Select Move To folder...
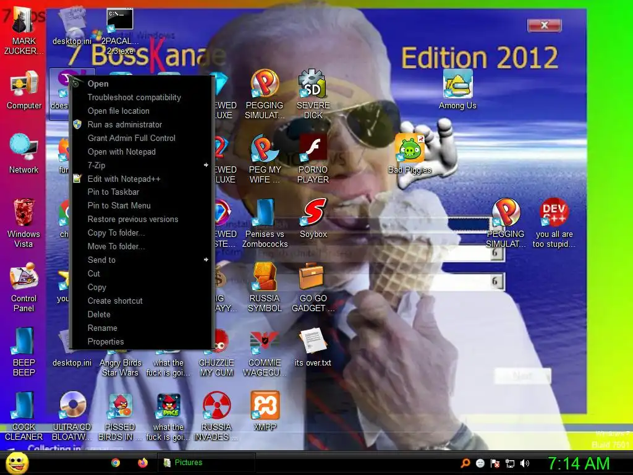This screenshot has width=633, height=475. [142, 246]
